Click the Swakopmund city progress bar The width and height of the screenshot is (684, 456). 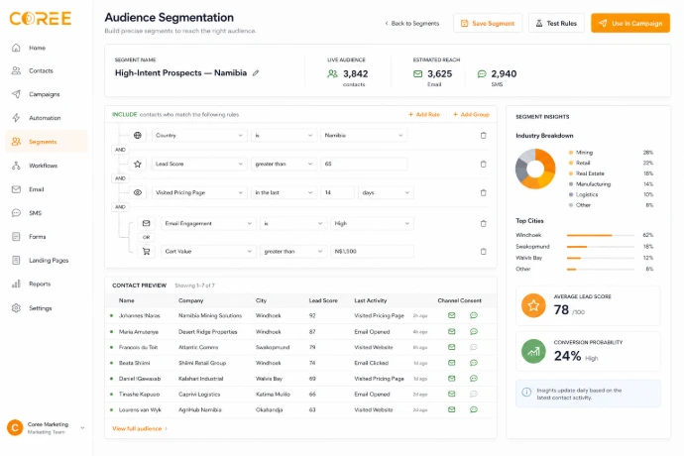(601, 247)
